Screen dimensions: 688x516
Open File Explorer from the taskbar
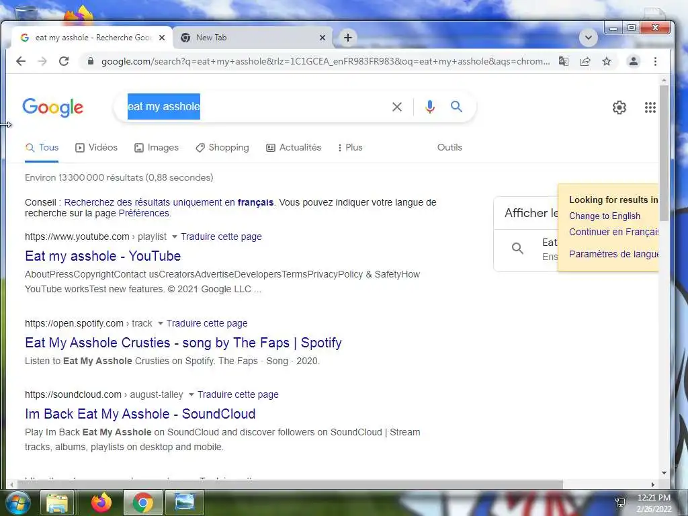[x=58, y=503]
